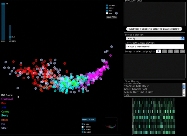
Task: Click the Zoom slider bar
Action: tap(3, 22)
